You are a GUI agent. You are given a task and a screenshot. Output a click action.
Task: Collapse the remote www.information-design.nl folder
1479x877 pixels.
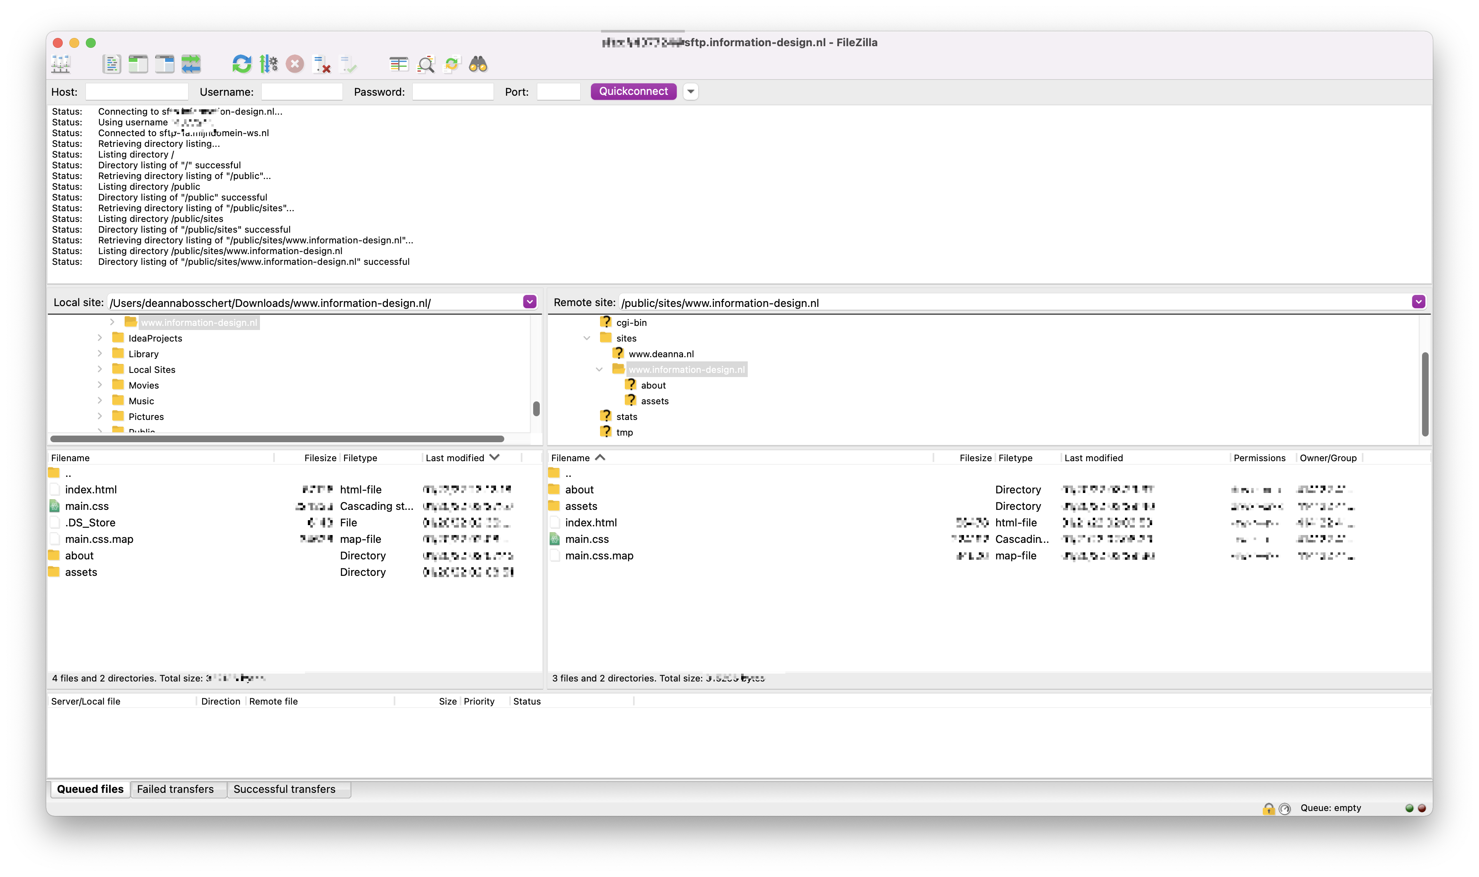[599, 369]
